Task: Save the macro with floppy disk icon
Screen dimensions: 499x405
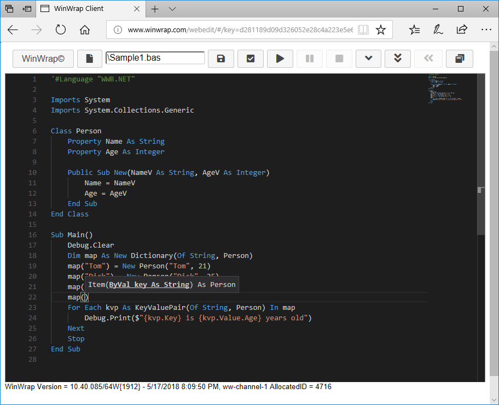Action: click(x=221, y=58)
